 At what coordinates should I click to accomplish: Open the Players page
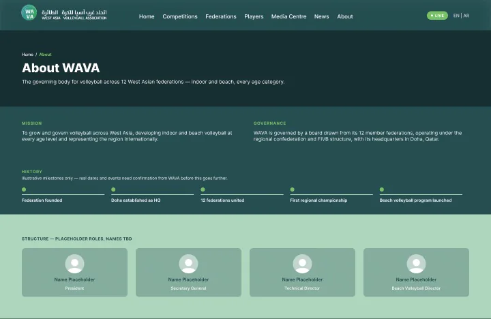[x=254, y=16]
